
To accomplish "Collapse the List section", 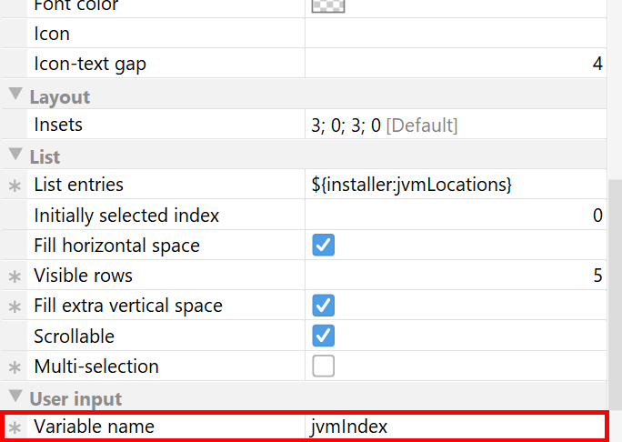I will [x=15, y=155].
